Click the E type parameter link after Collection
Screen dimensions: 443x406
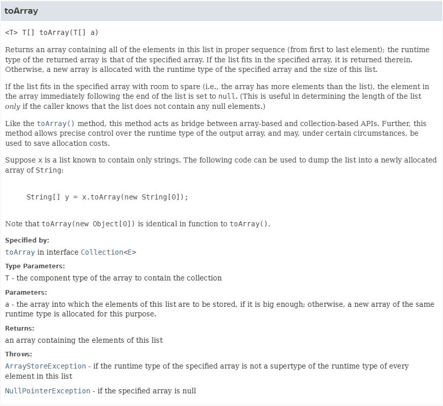click(x=130, y=252)
